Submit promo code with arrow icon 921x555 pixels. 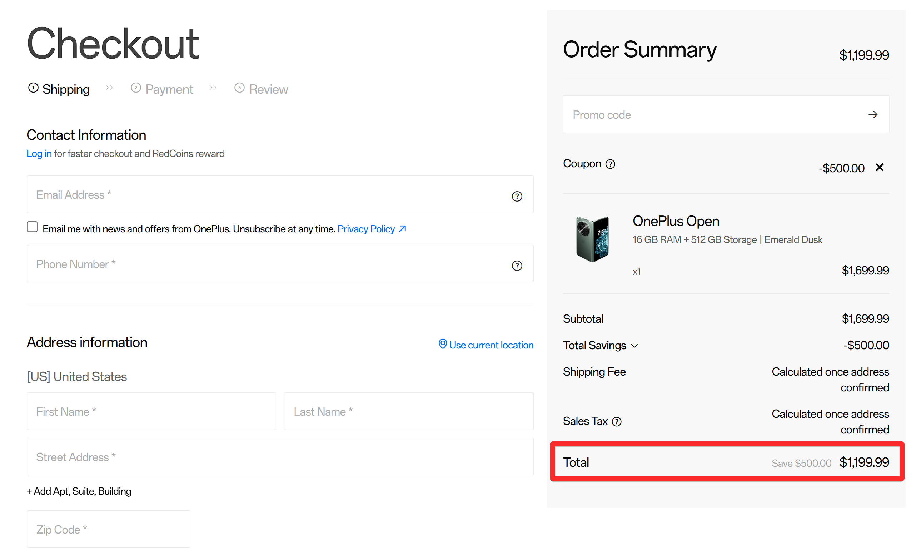click(x=873, y=114)
